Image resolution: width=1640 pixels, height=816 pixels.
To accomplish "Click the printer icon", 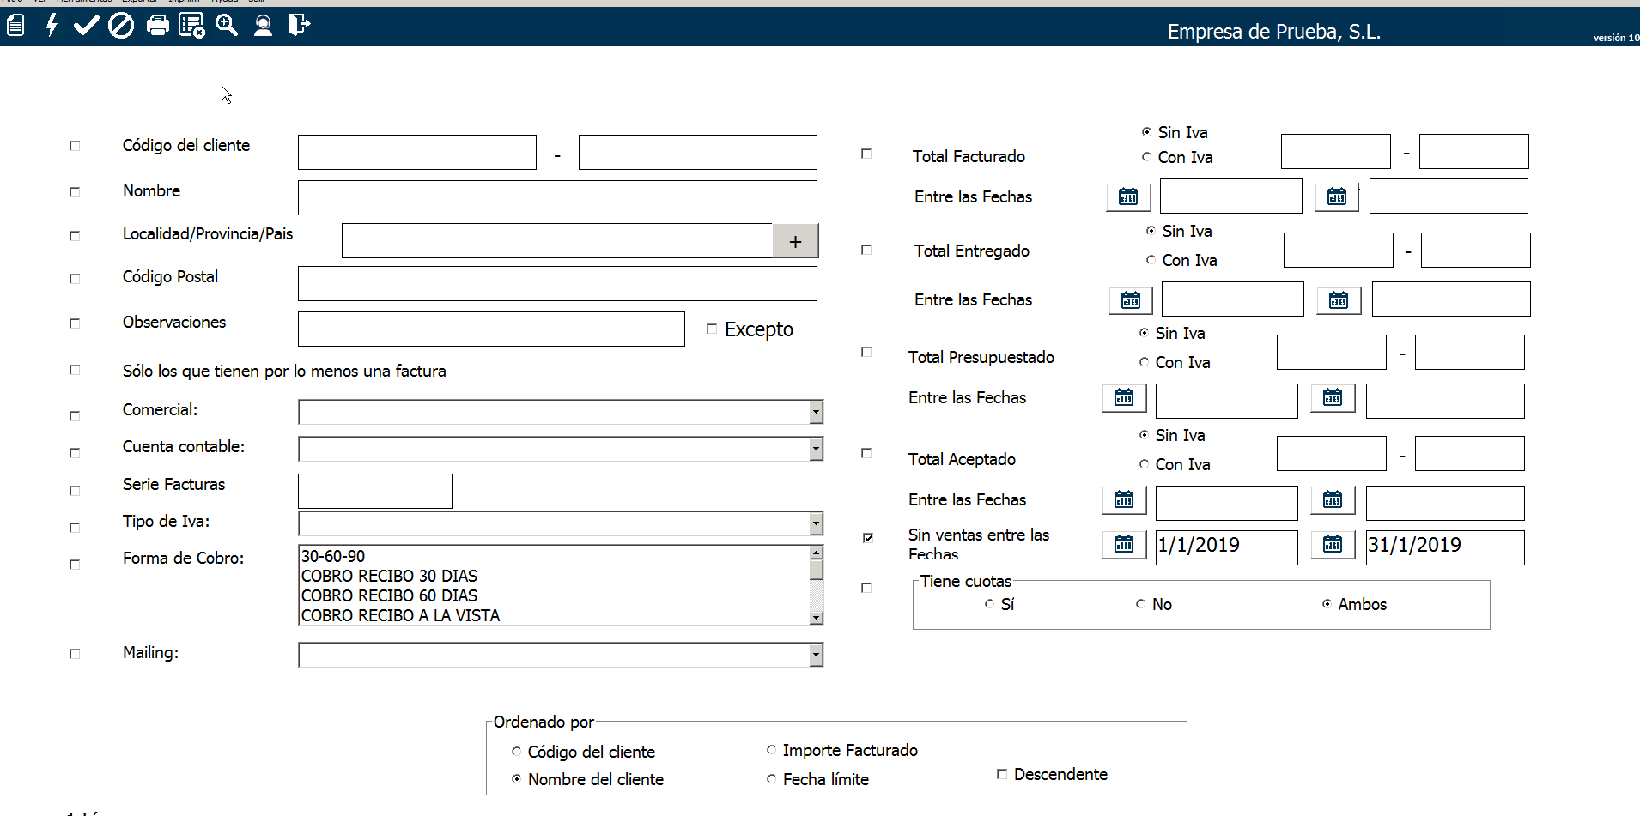I will [x=157, y=26].
